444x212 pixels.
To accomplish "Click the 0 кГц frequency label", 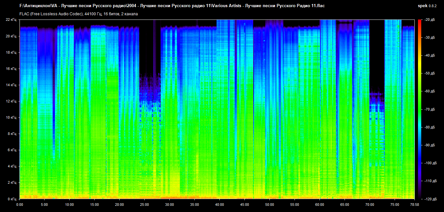I will [x=12, y=199].
